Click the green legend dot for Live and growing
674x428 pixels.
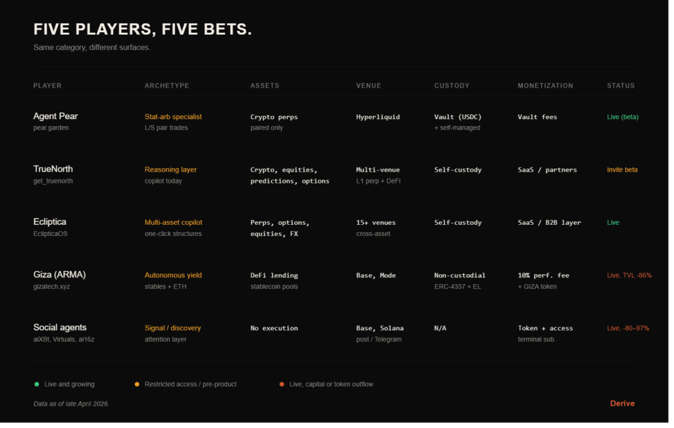(x=37, y=384)
